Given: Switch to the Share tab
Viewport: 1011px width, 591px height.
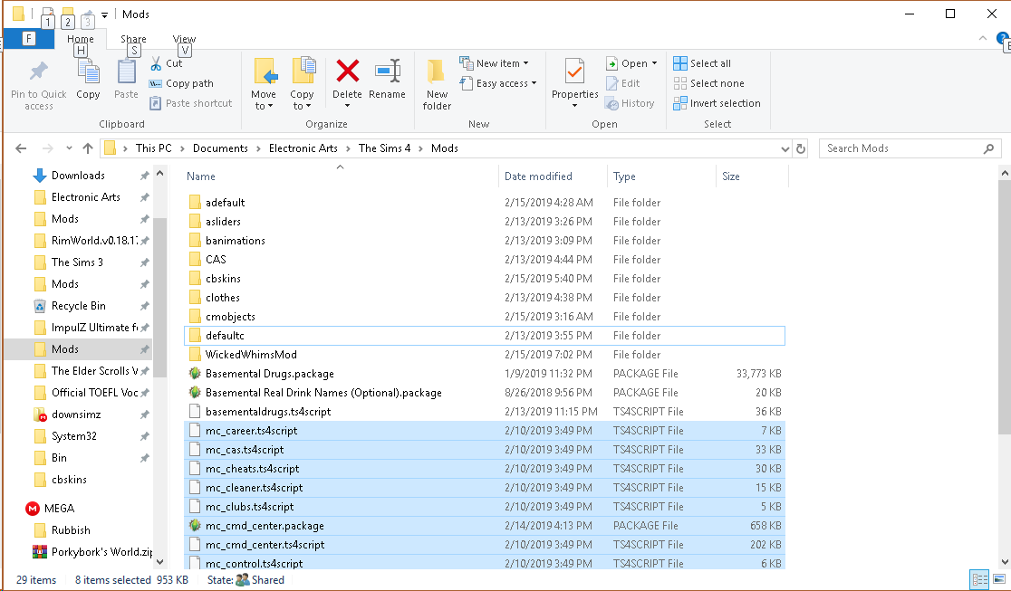Looking at the screenshot, I should [133, 39].
